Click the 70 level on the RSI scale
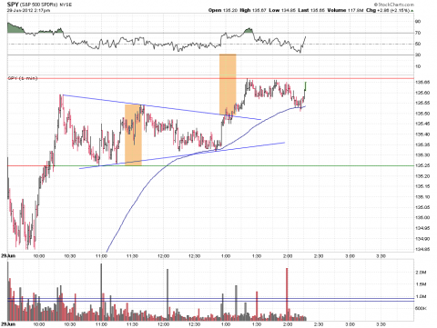This screenshot has width=437, height=328. pyautogui.click(x=418, y=33)
